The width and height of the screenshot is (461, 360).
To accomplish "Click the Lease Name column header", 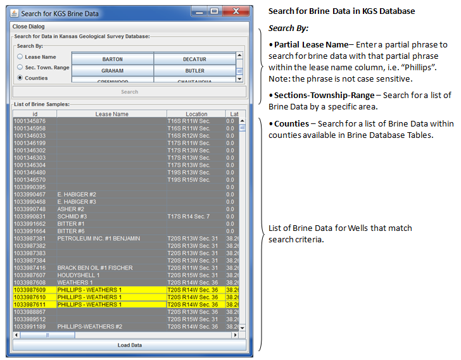I will point(111,114).
